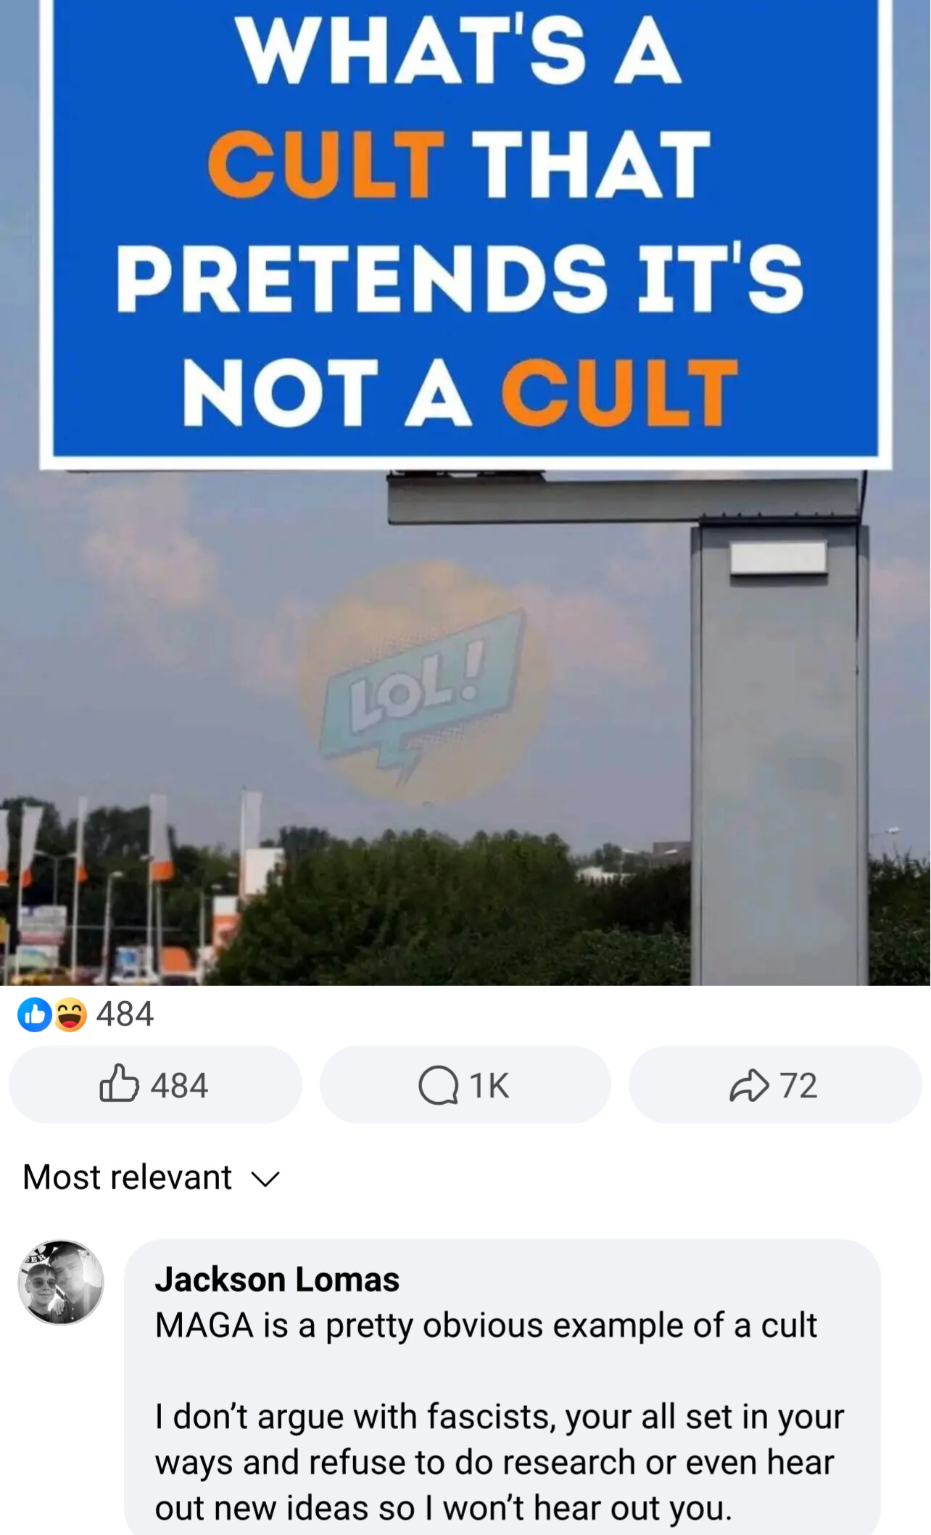Select the "MAGA is a pretty obvious" comment line
This screenshot has height=1535, width=931.
click(486, 1325)
